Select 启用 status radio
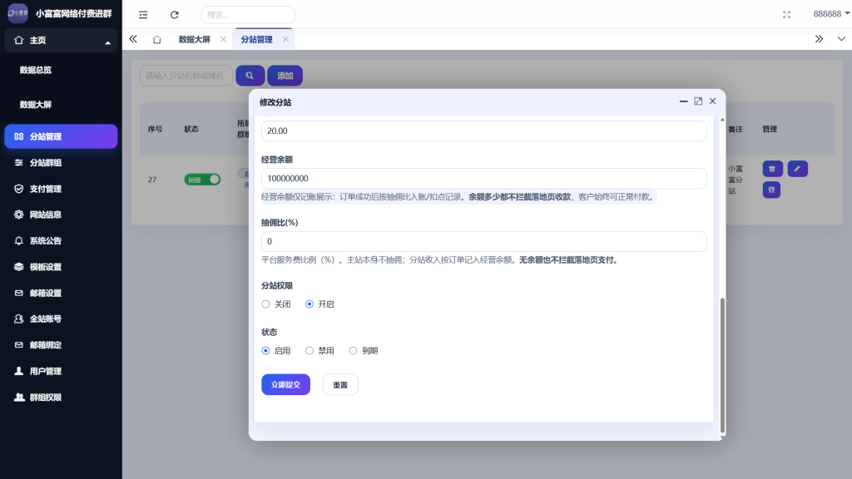The height and width of the screenshot is (479, 852). coord(276,351)
